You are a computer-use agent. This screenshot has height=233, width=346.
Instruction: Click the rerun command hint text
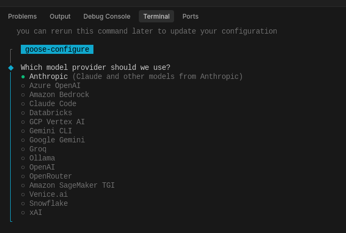147,31
